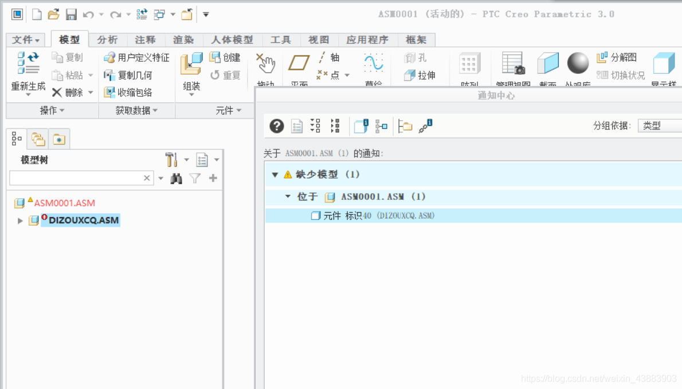Switch to the Analysis (分析) ribbon tab
The width and height of the screenshot is (682, 389).
(107, 40)
